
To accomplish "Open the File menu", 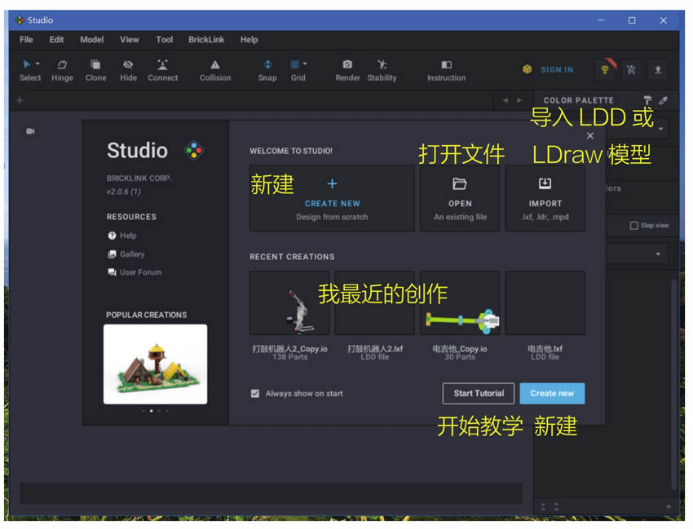I will coord(26,39).
